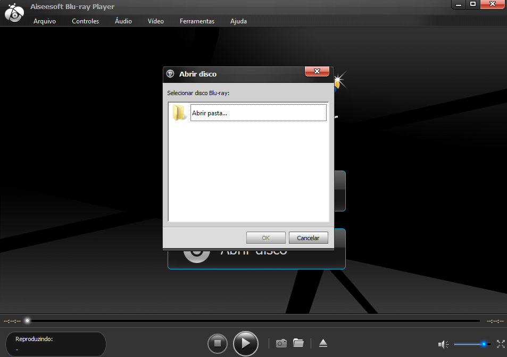Open the Ferramentas menu
This screenshot has height=357, width=507.
[197, 21]
